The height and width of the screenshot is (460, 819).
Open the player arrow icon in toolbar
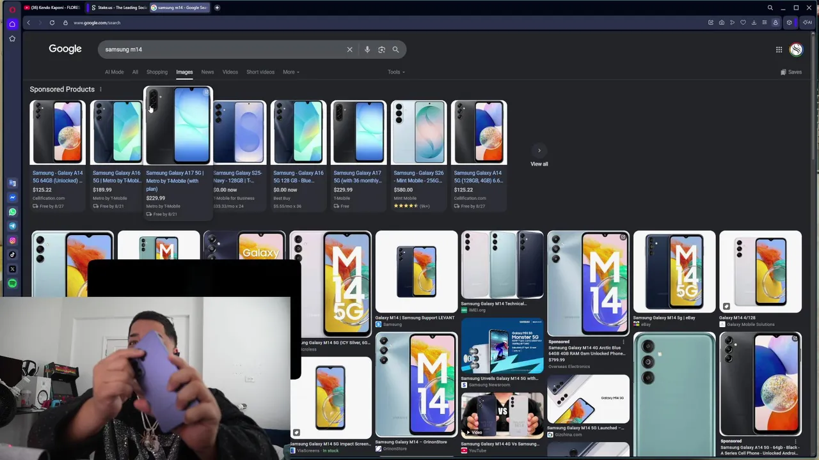(733, 23)
